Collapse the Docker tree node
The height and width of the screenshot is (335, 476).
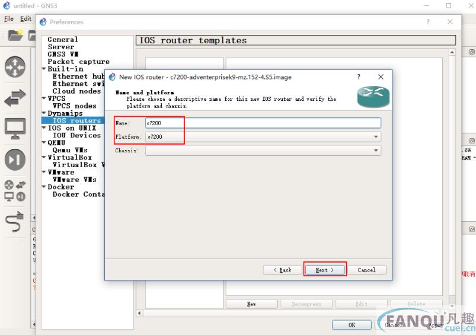coord(44,187)
